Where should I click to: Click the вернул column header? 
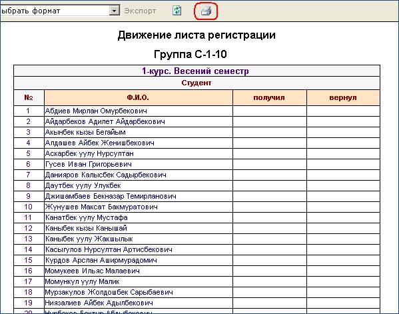pyautogui.click(x=343, y=97)
